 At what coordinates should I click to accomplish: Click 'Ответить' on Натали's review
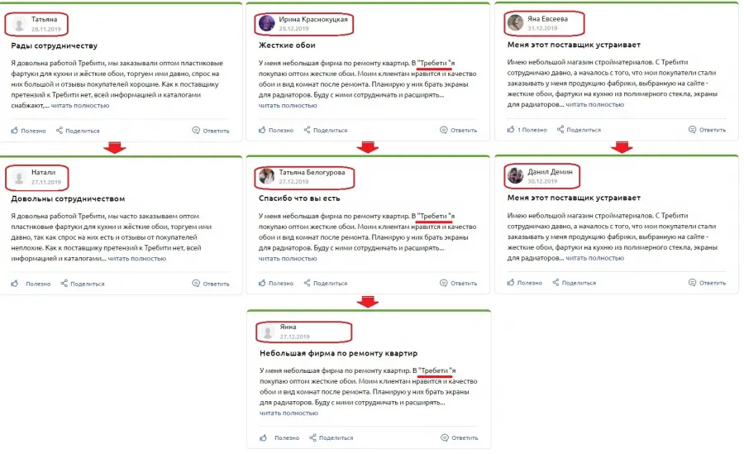click(216, 284)
